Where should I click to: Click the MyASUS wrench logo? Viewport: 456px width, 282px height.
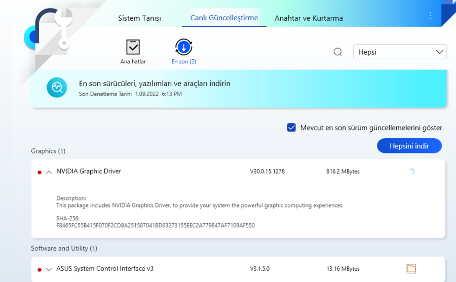click(x=53, y=30)
